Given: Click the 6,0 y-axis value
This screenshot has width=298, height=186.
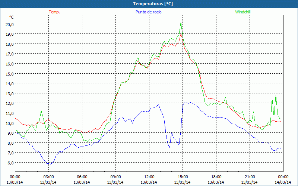Looking at the screenshot, I should [11, 163].
